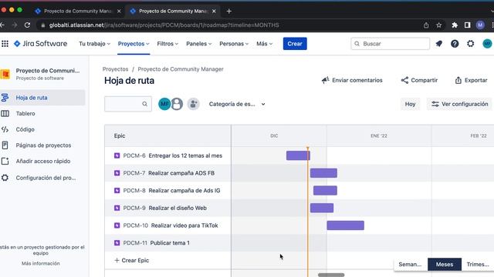Reload the page with browser refresh
The width and height of the screenshot is (494, 277).
pos(28,25)
